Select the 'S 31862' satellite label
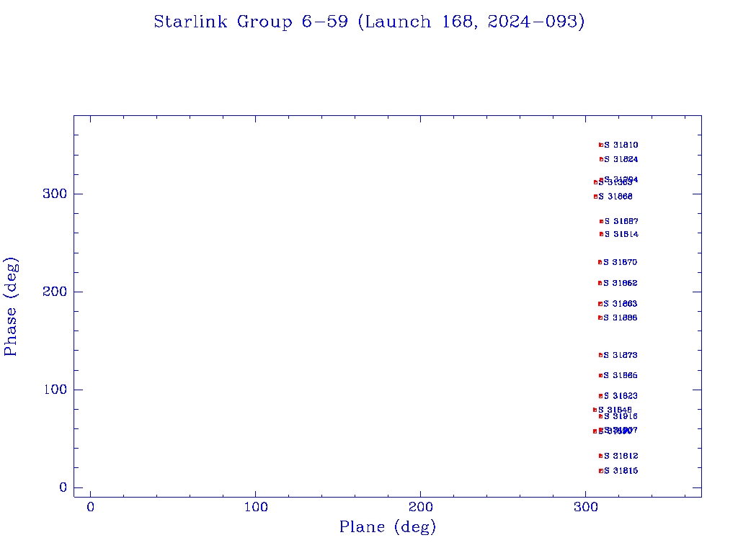The image size is (738, 553). pos(621,283)
